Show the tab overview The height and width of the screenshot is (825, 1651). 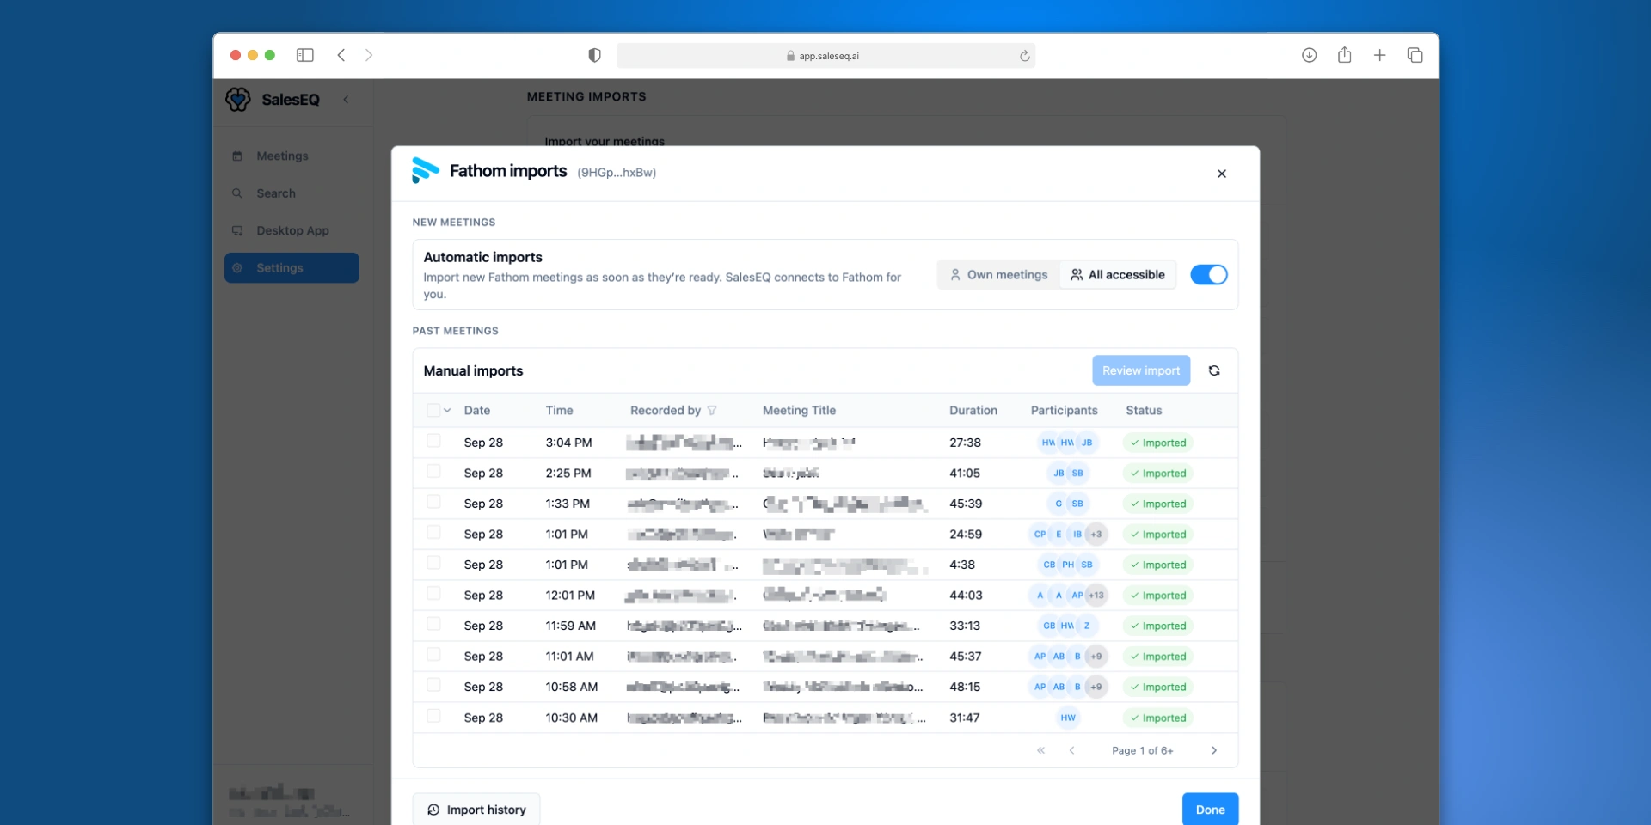click(1415, 55)
